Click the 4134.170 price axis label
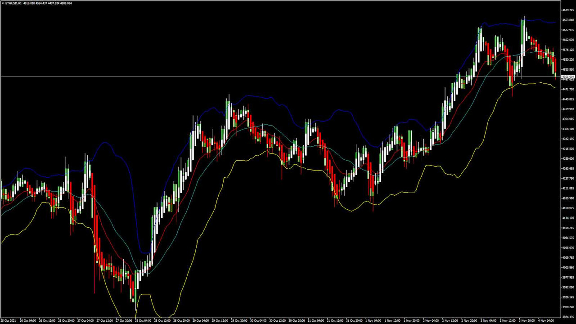Image resolution: width=576 pixels, height=324 pixels. (x=568, y=218)
